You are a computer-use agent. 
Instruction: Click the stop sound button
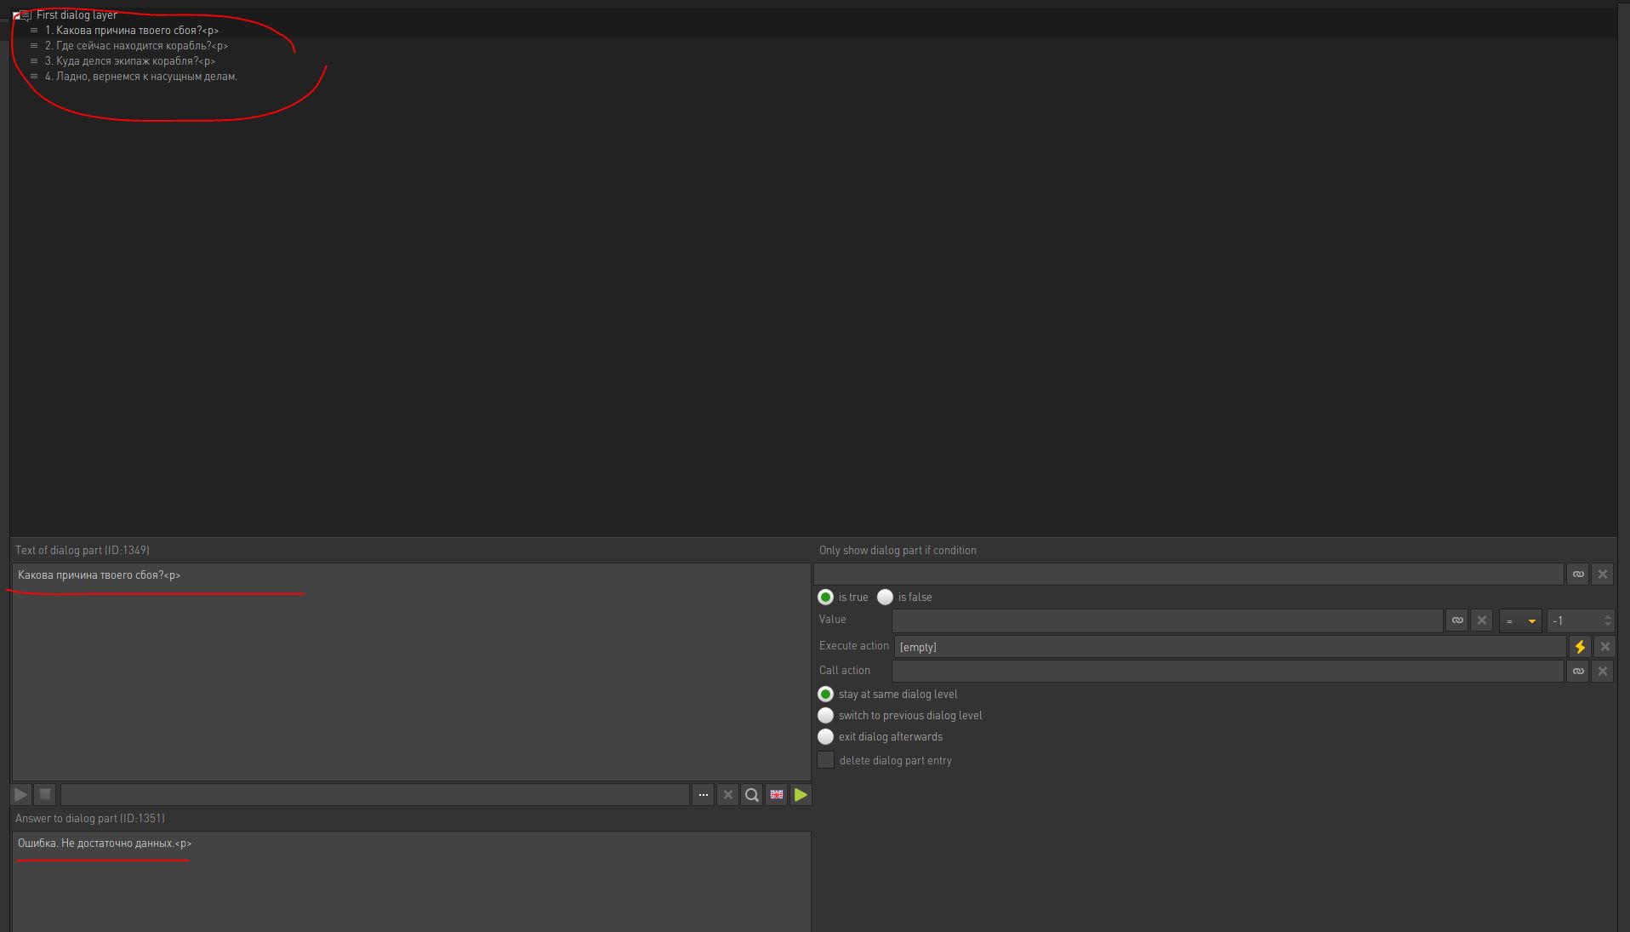[45, 795]
